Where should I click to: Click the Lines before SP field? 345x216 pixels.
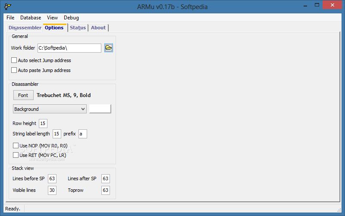tap(52, 178)
